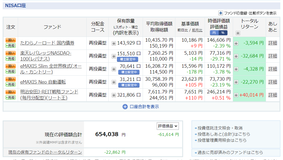The width and height of the screenshot is (283, 160).
Task: Click 買い button for eMAXIS Slim 全世界株式
Action: coord(11,66)
